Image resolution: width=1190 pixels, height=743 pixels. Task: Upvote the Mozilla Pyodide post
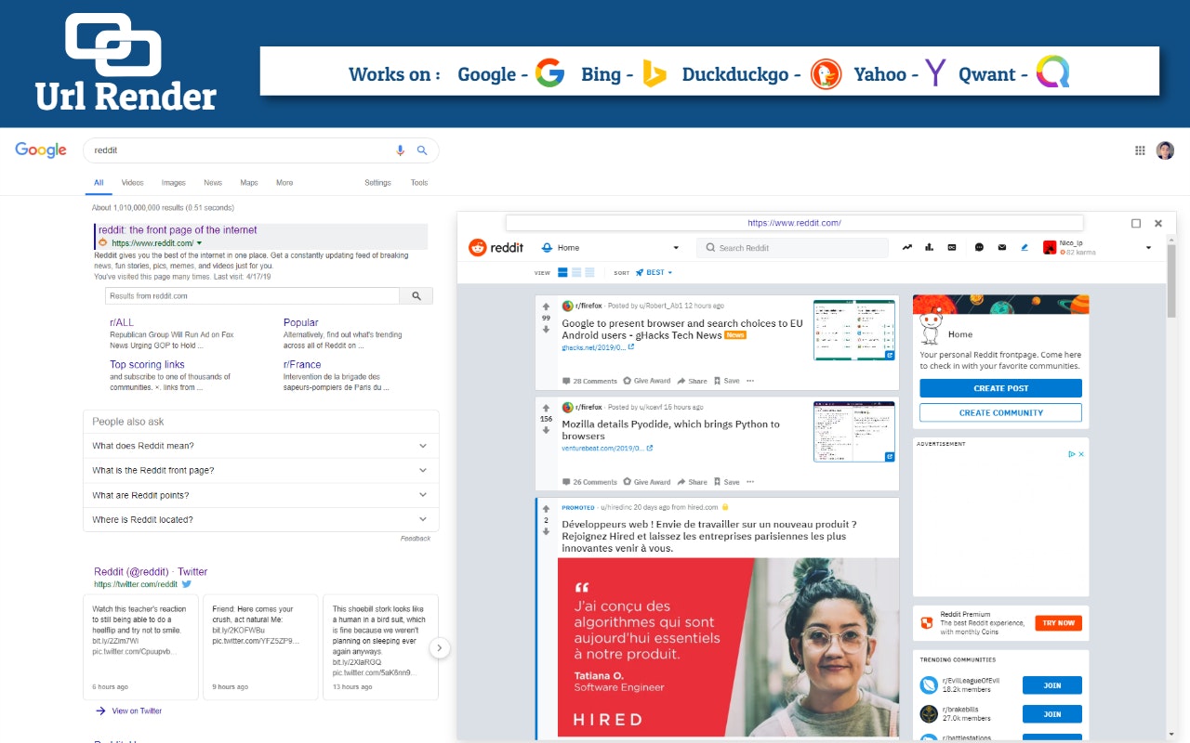coord(546,407)
